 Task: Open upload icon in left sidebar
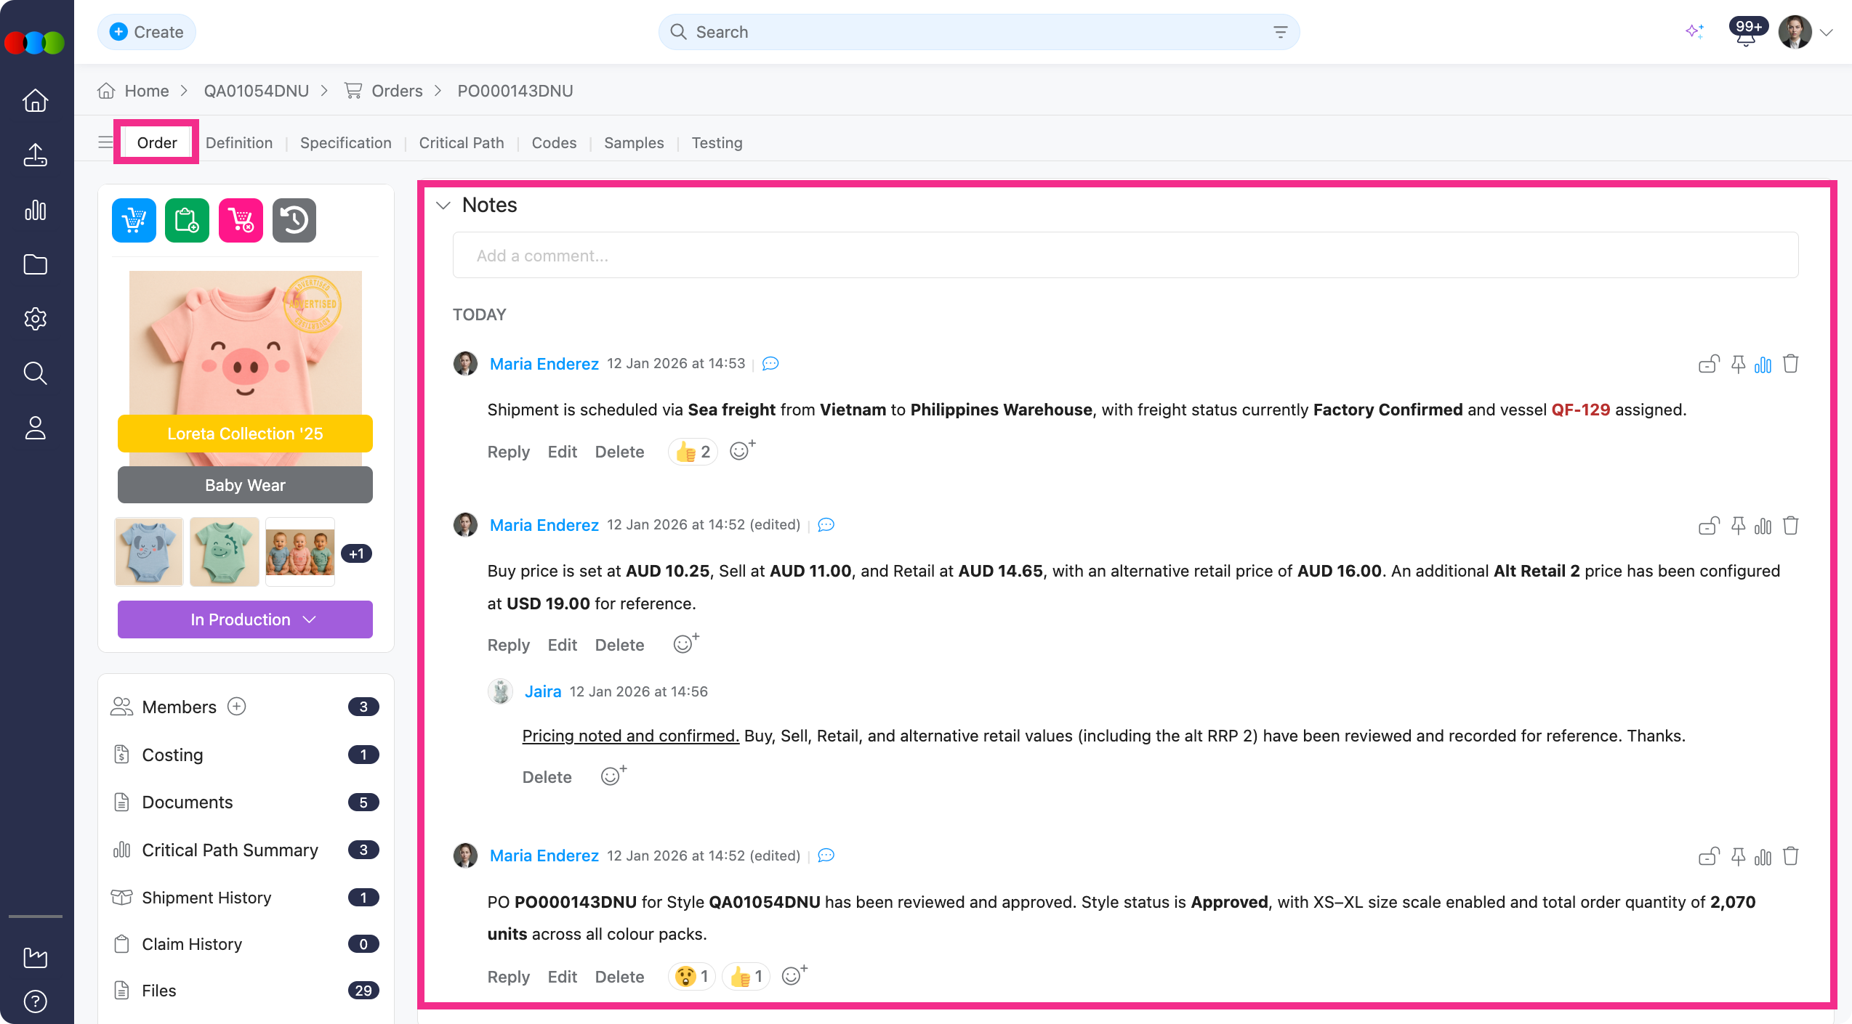pos(35,155)
